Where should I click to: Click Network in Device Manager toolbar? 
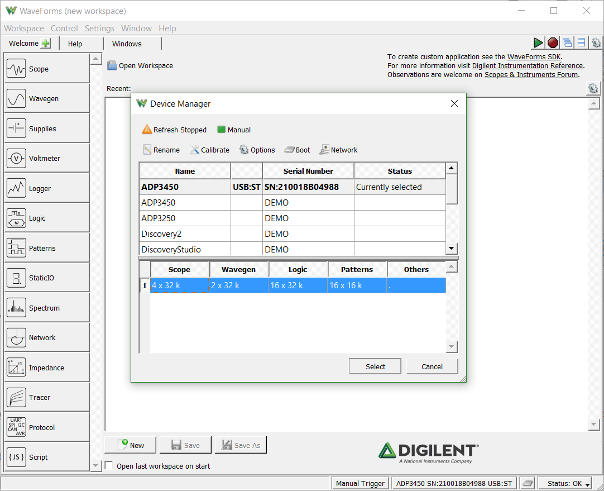point(339,150)
